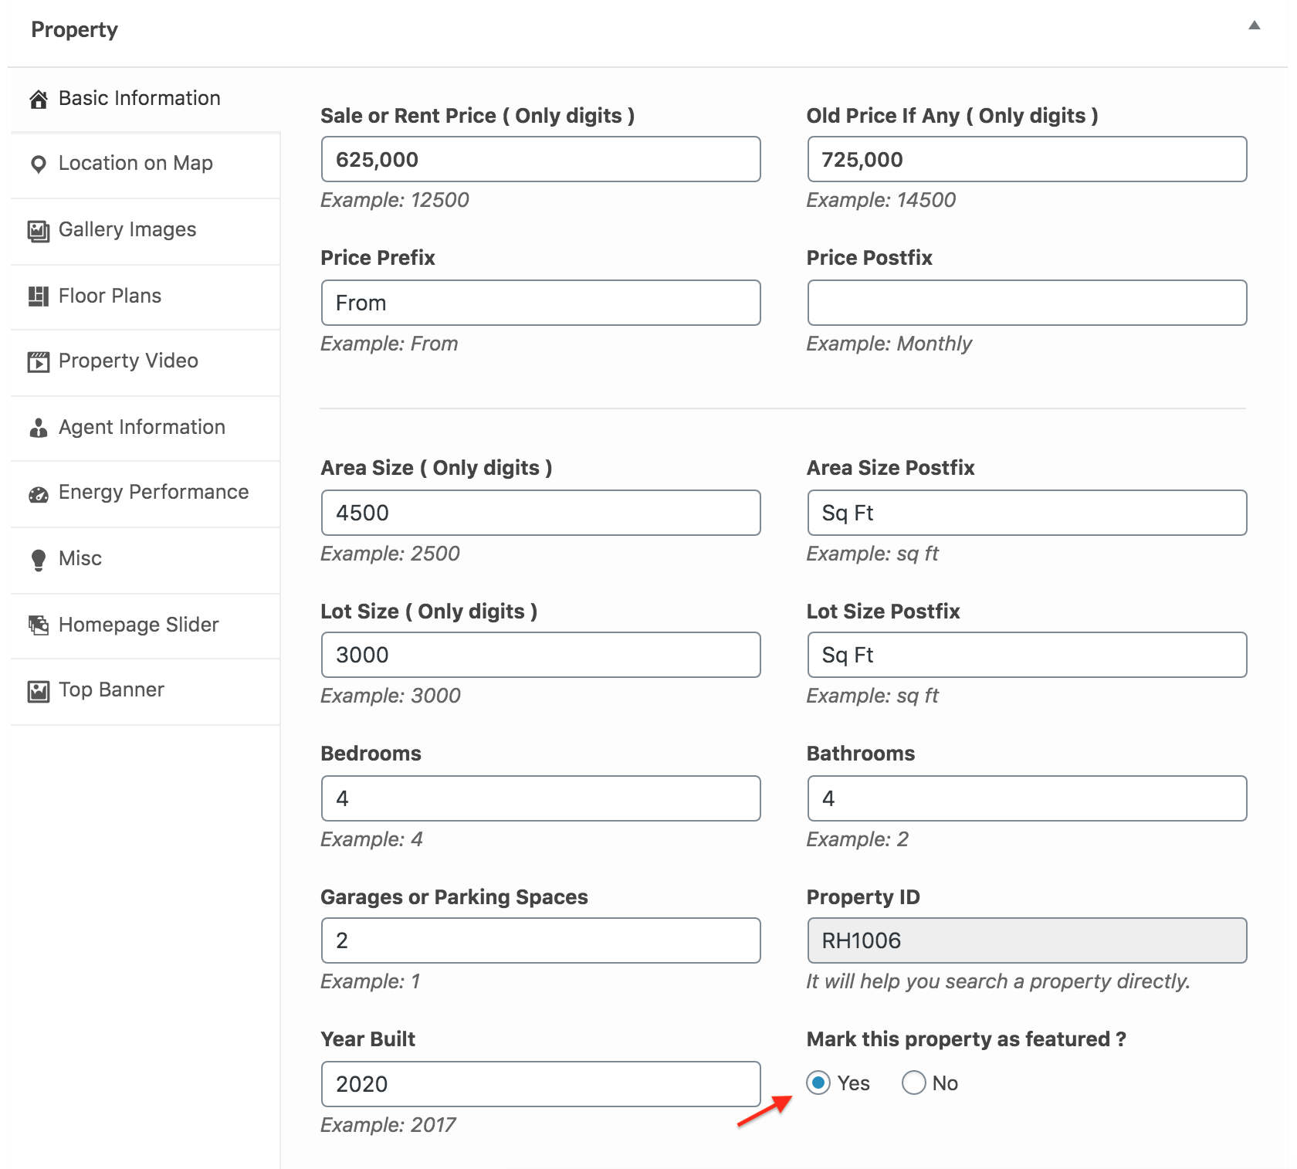Click the Lot Size digits field
1297x1169 pixels.
point(541,655)
